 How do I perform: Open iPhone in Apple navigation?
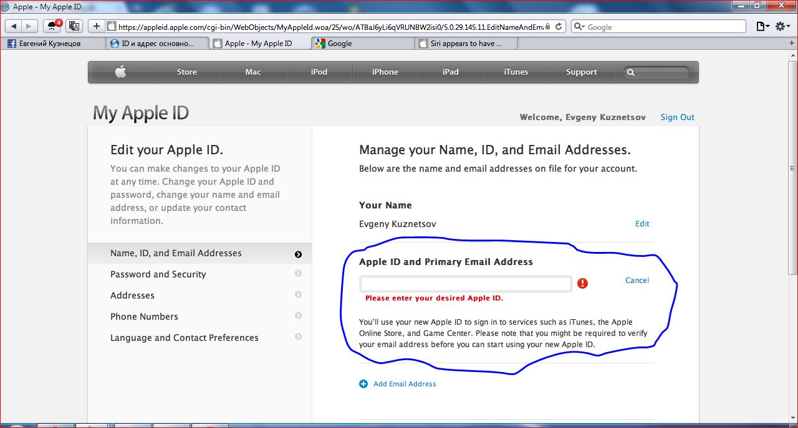[385, 72]
